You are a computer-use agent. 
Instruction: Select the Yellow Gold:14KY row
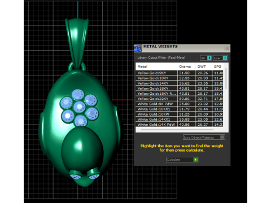pyautogui.click(x=180, y=83)
